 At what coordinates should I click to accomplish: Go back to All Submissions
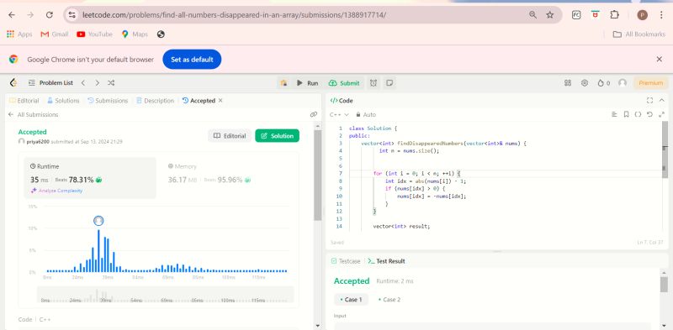click(x=33, y=115)
